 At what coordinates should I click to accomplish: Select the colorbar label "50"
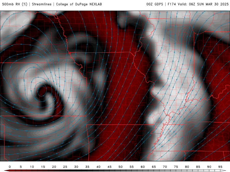click(x=120, y=167)
